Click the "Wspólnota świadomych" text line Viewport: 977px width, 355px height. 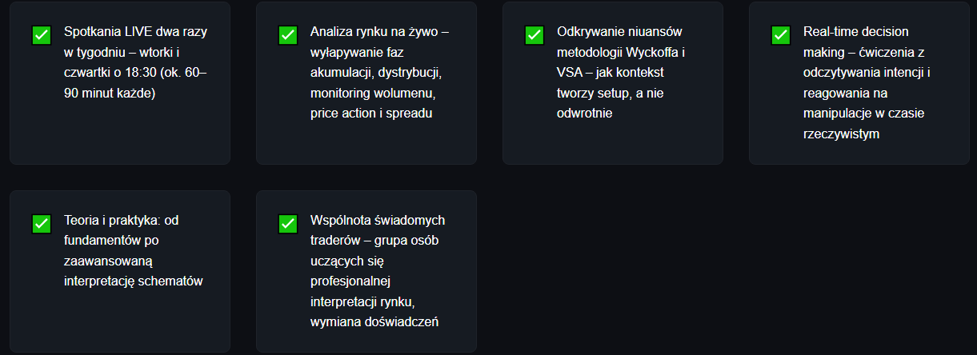pyautogui.click(x=377, y=220)
